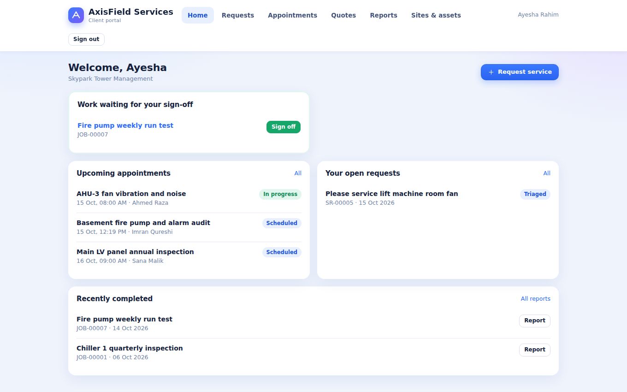627x392 pixels.
Task: Sign off the Fire pump weekly run test
Action: pyautogui.click(x=284, y=127)
